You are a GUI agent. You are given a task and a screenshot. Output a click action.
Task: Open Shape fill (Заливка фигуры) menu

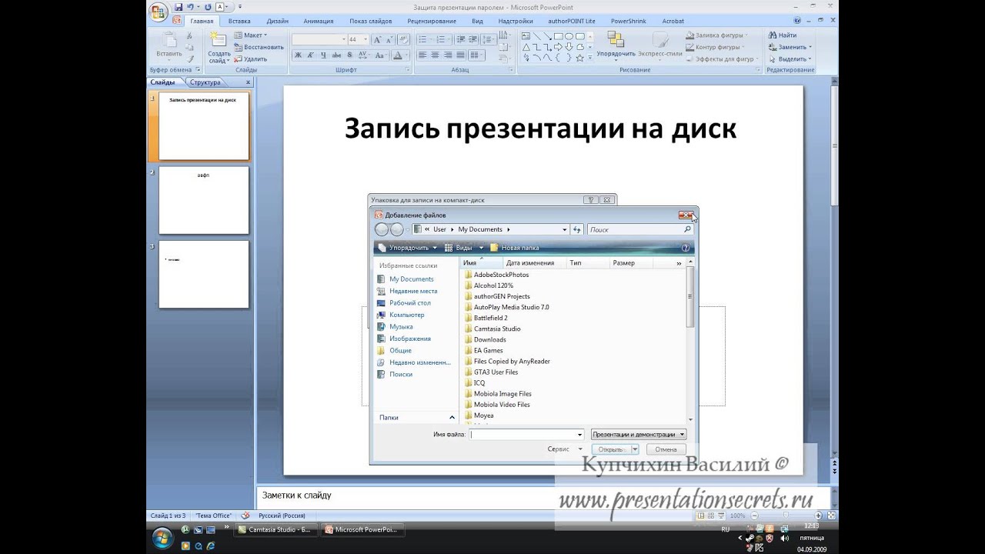click(x=715, y=35)
